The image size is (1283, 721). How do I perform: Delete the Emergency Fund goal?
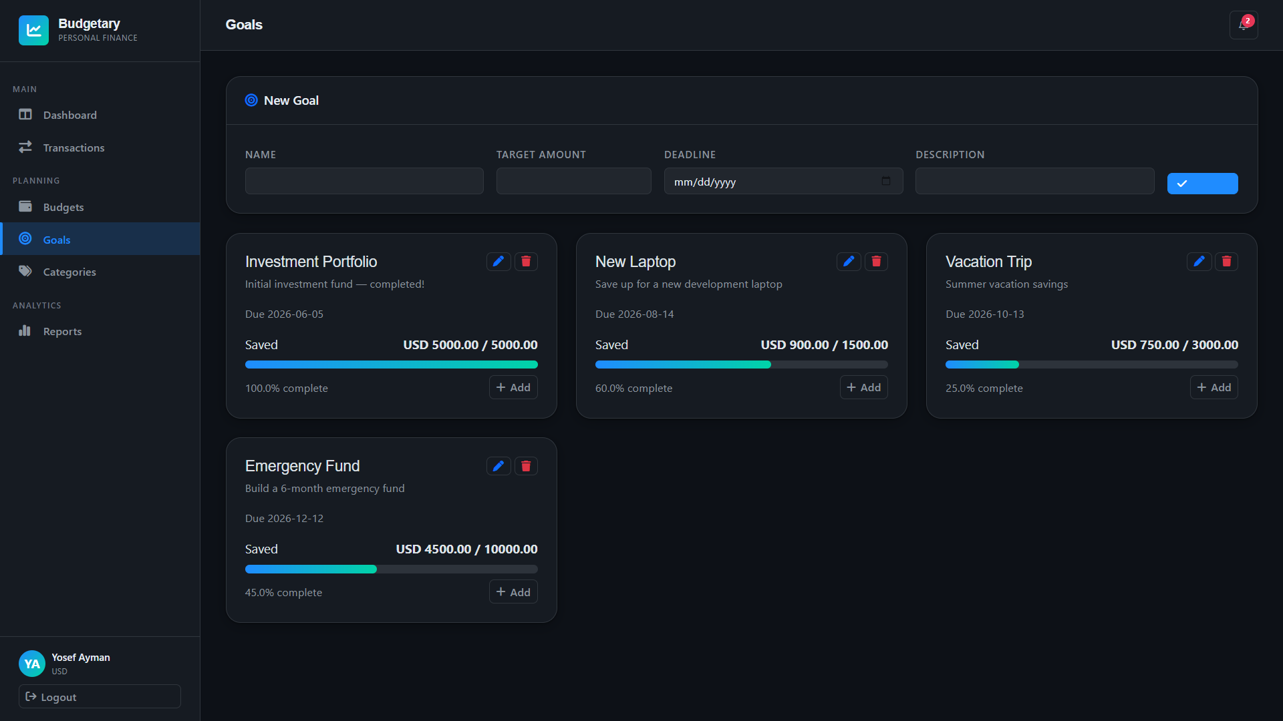526,466
